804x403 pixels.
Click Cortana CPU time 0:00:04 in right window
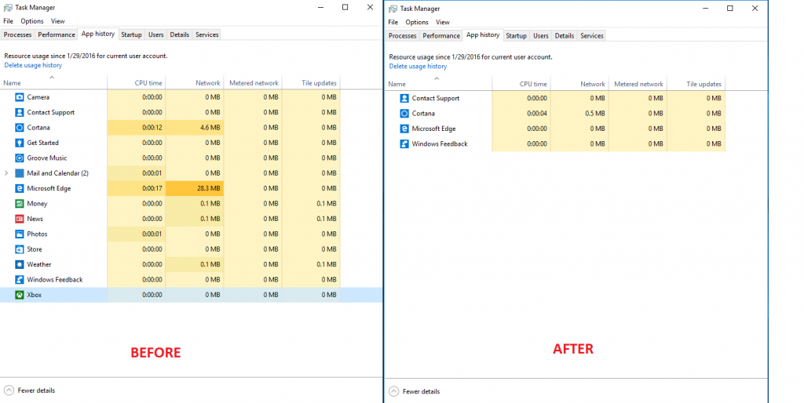(x=537, y=113)
